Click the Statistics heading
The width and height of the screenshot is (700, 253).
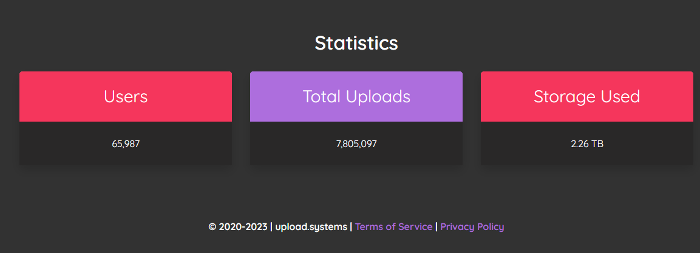tap(356, 43)
